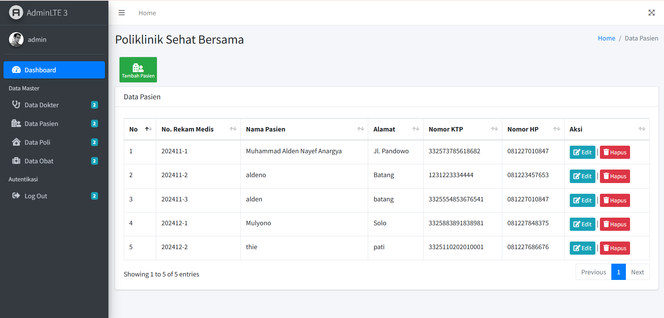Click the fullscreen expand icon
The height and width of the screenshot is (318, 664).
[651, 13]
